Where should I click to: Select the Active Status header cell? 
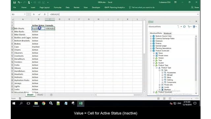pos(38,25)
